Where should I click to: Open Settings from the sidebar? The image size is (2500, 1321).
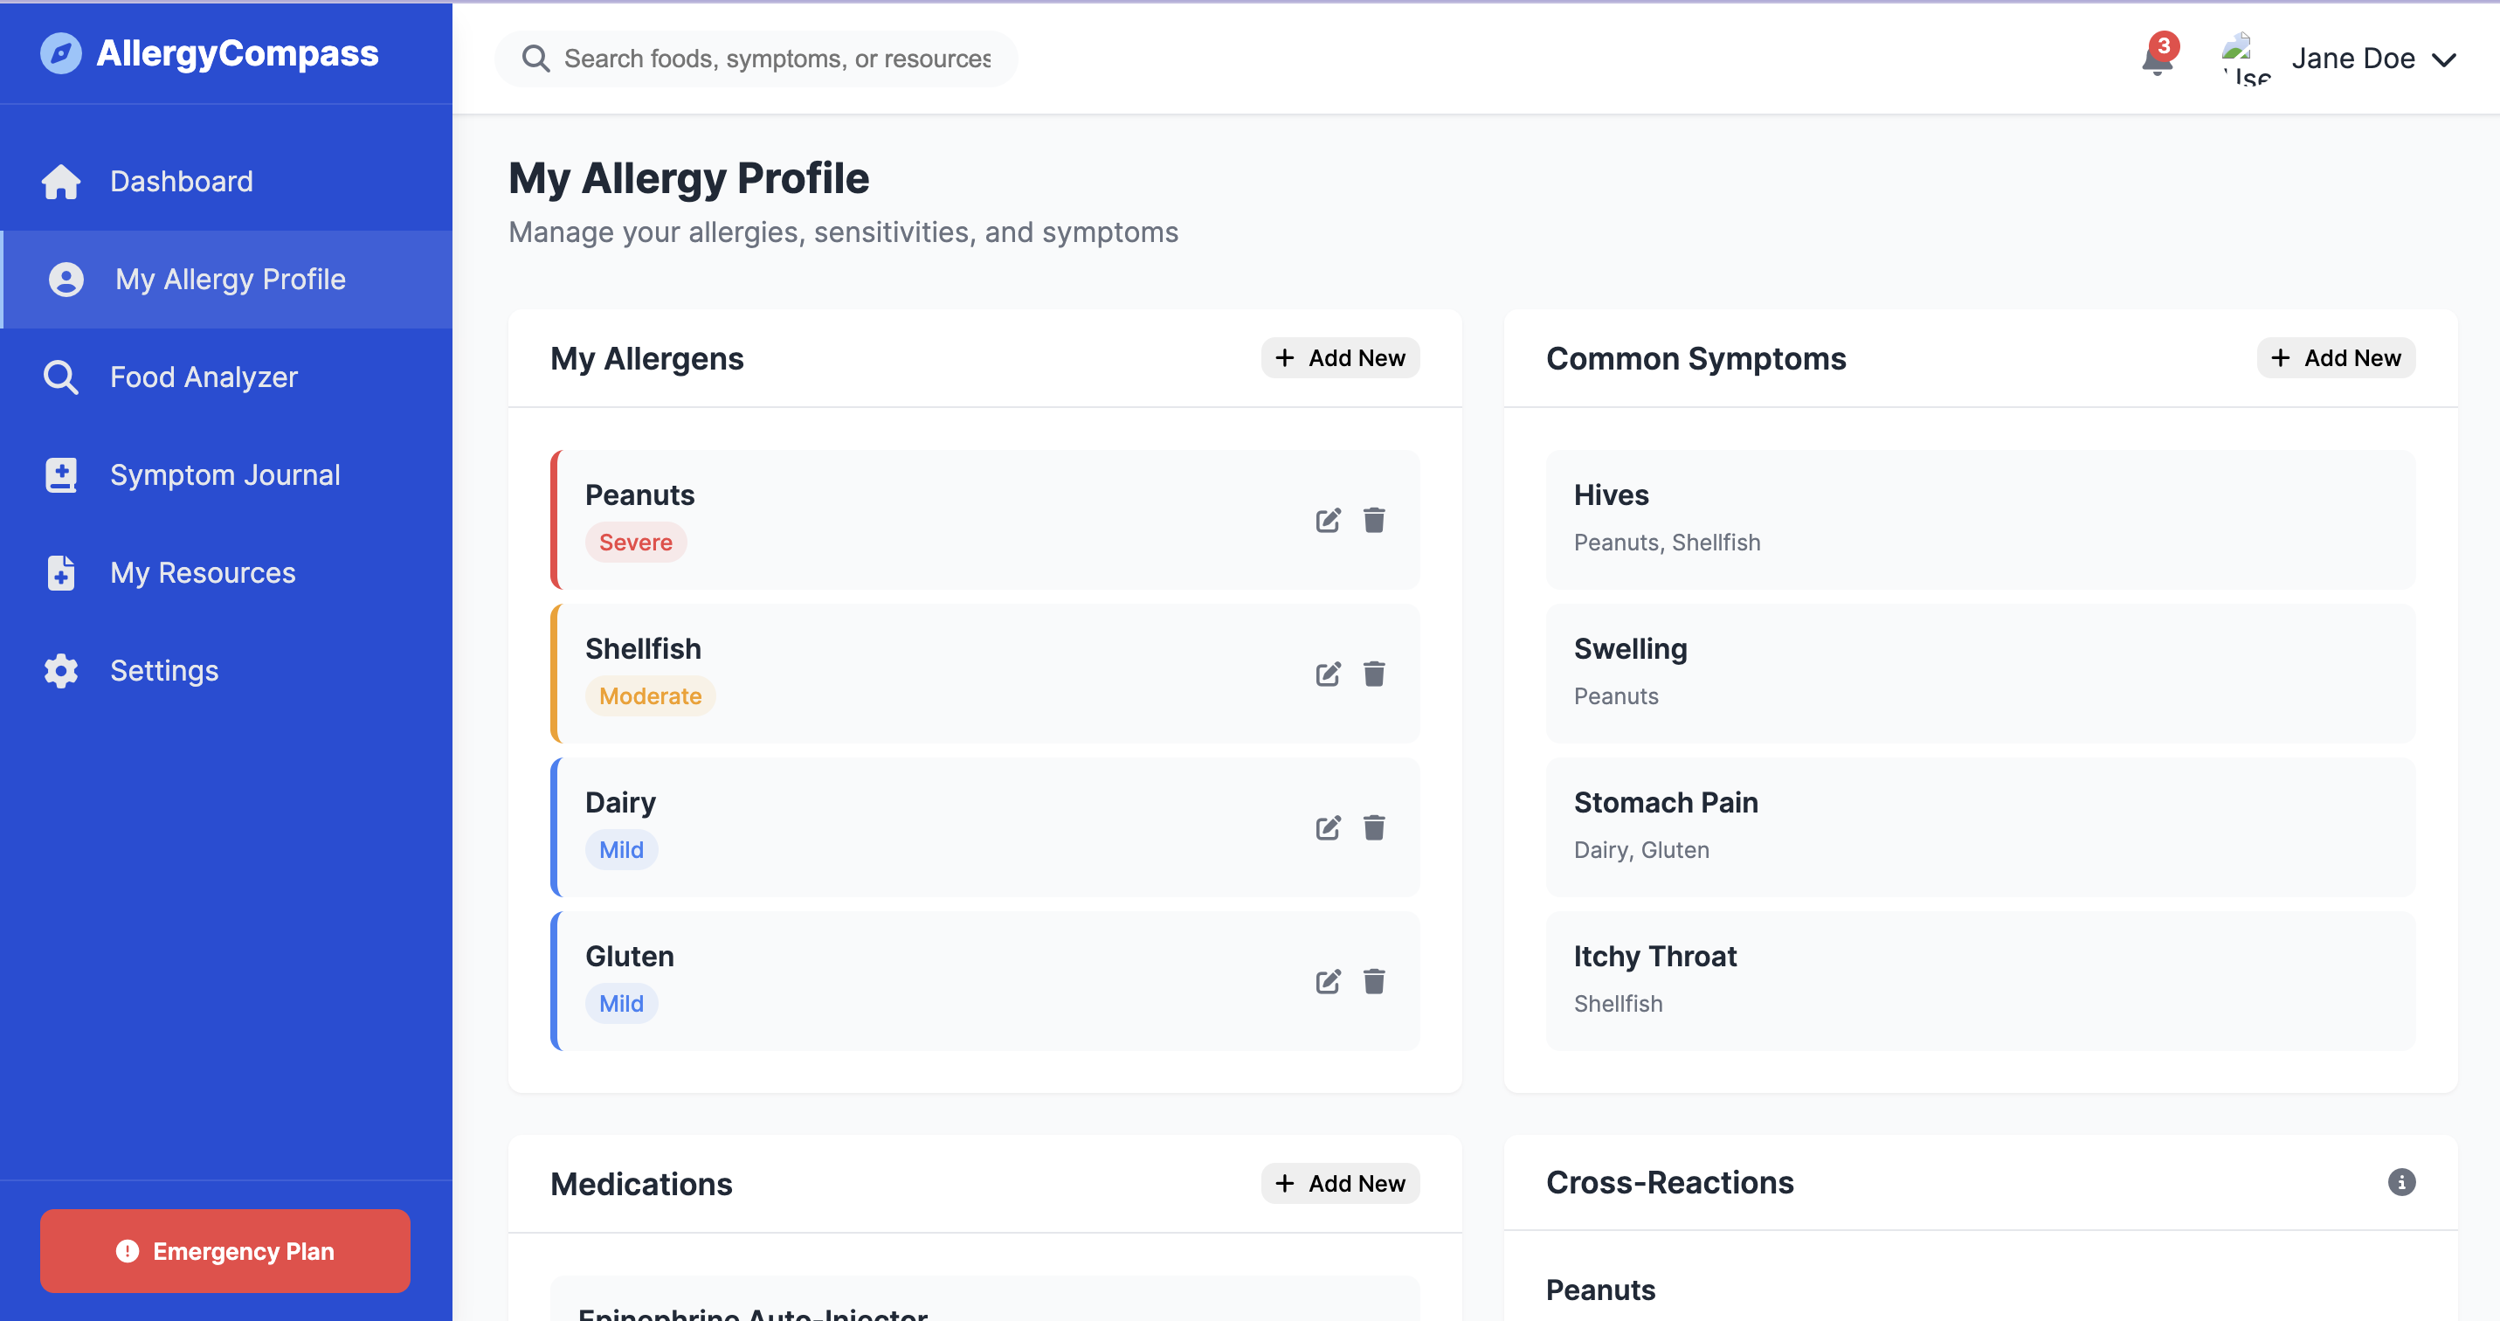point(164,671)
